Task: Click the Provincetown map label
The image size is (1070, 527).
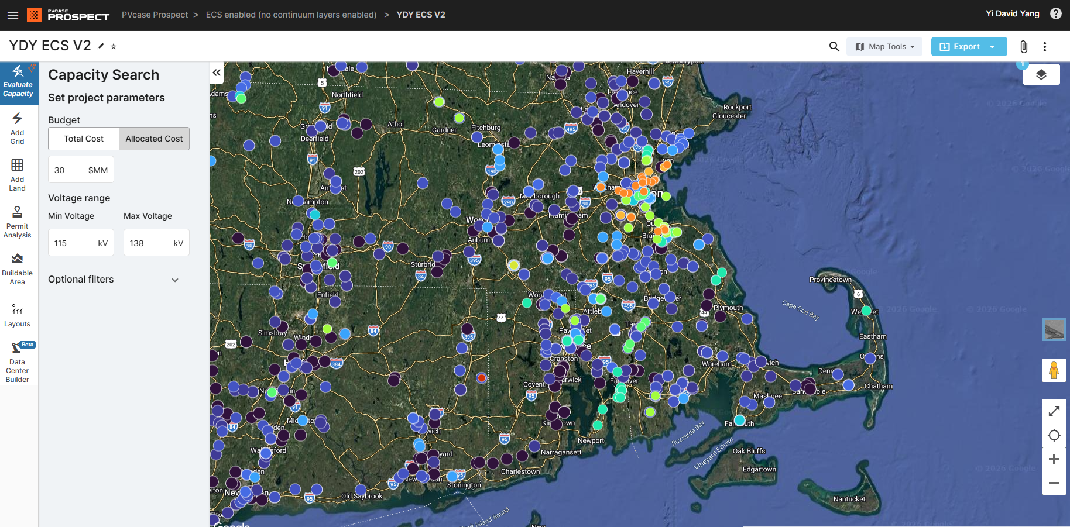Action: tap(831, 280)
